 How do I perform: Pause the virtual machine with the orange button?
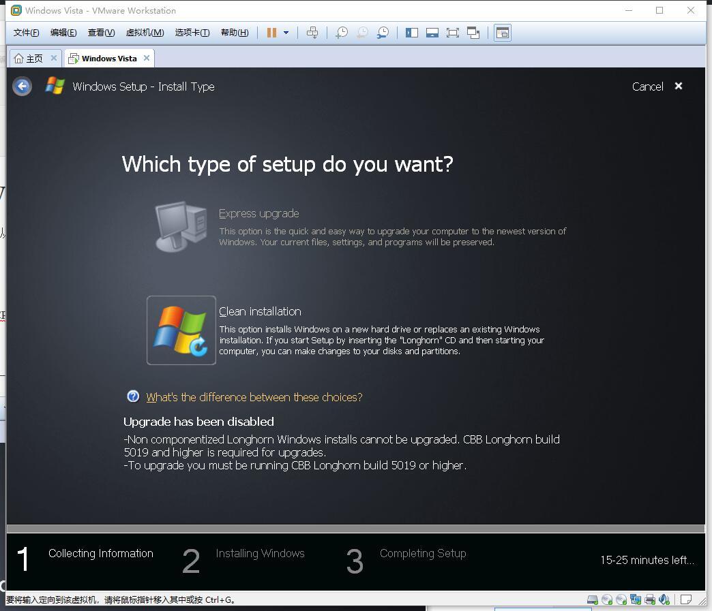click(x=271, y=33)
